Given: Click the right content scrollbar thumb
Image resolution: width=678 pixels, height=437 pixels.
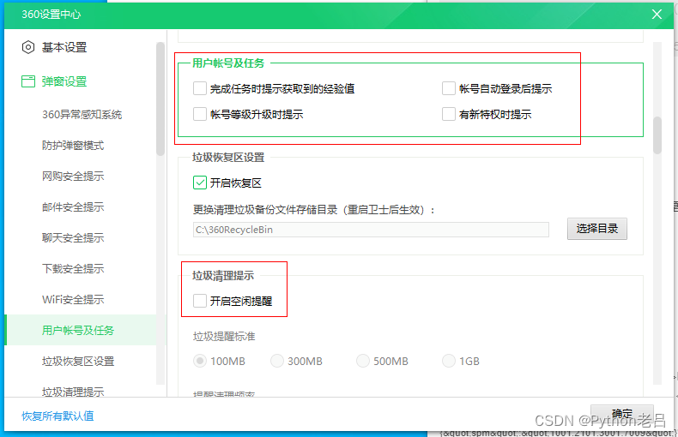Looking at the screenshot, I should pyautogui.click(x=657, y=135).
